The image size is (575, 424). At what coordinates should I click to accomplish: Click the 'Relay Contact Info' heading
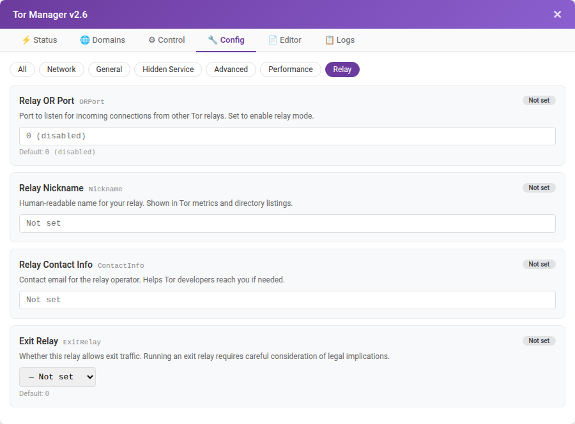56,265
